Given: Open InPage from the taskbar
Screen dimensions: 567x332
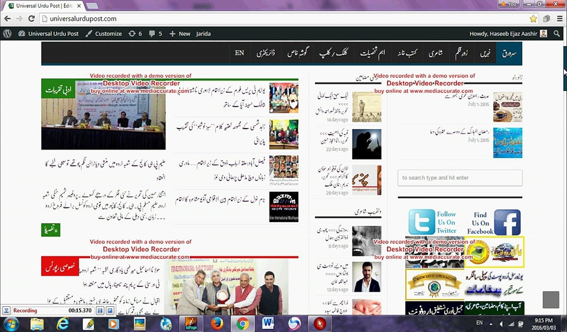Looking at the screenshot, I should tap(191, 324).
